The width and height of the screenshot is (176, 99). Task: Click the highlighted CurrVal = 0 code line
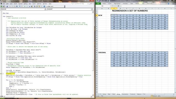(x=10, y=74)
